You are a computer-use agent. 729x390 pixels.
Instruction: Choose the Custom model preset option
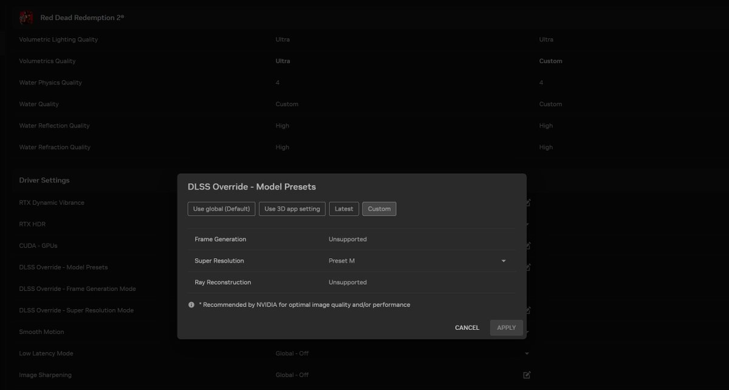click(x=379, y=209)
